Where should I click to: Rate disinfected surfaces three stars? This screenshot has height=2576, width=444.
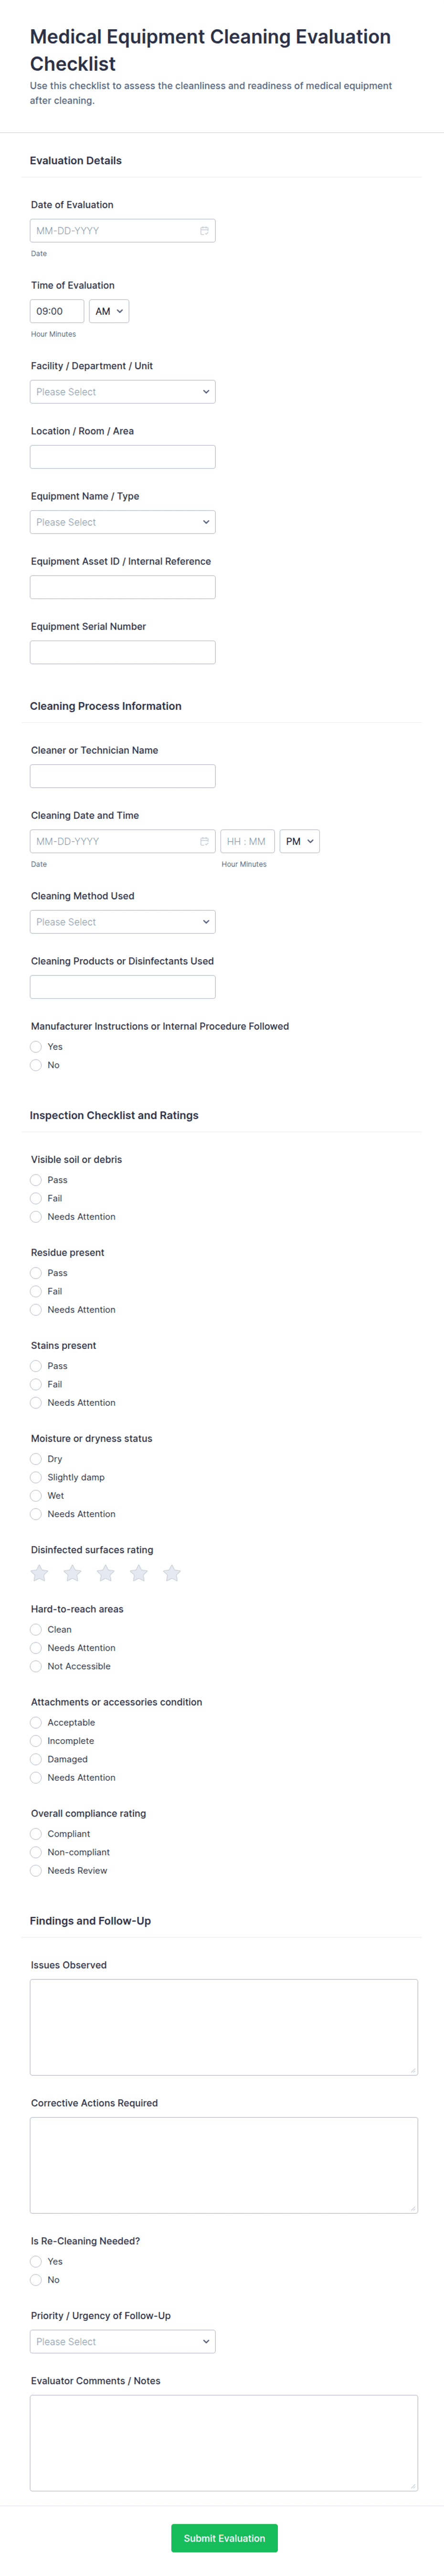pos(105,1573)
